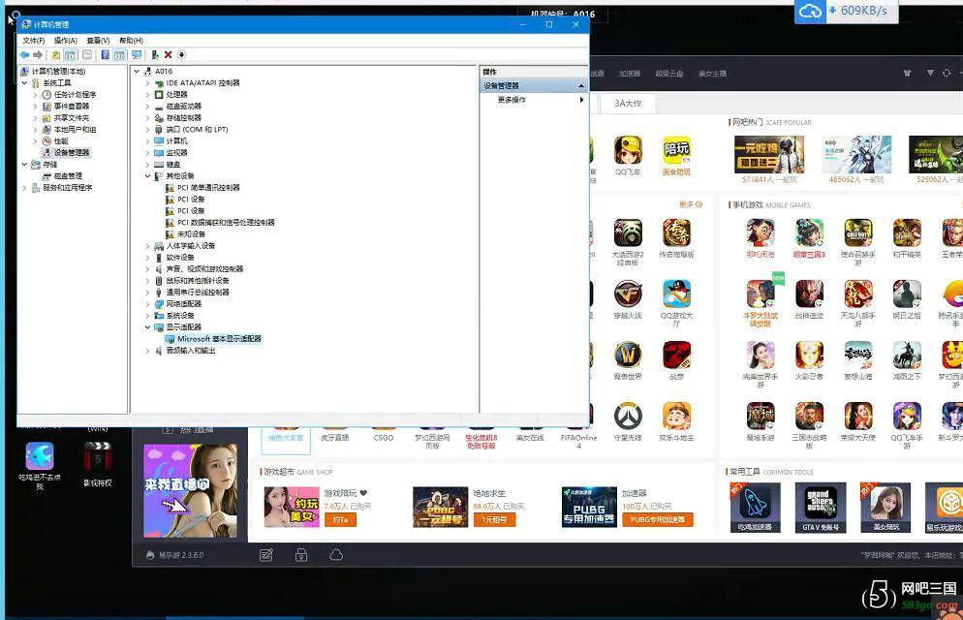Open the 战神遗迹 mobile game icon
963x620 pixels.
coord(809,294)
